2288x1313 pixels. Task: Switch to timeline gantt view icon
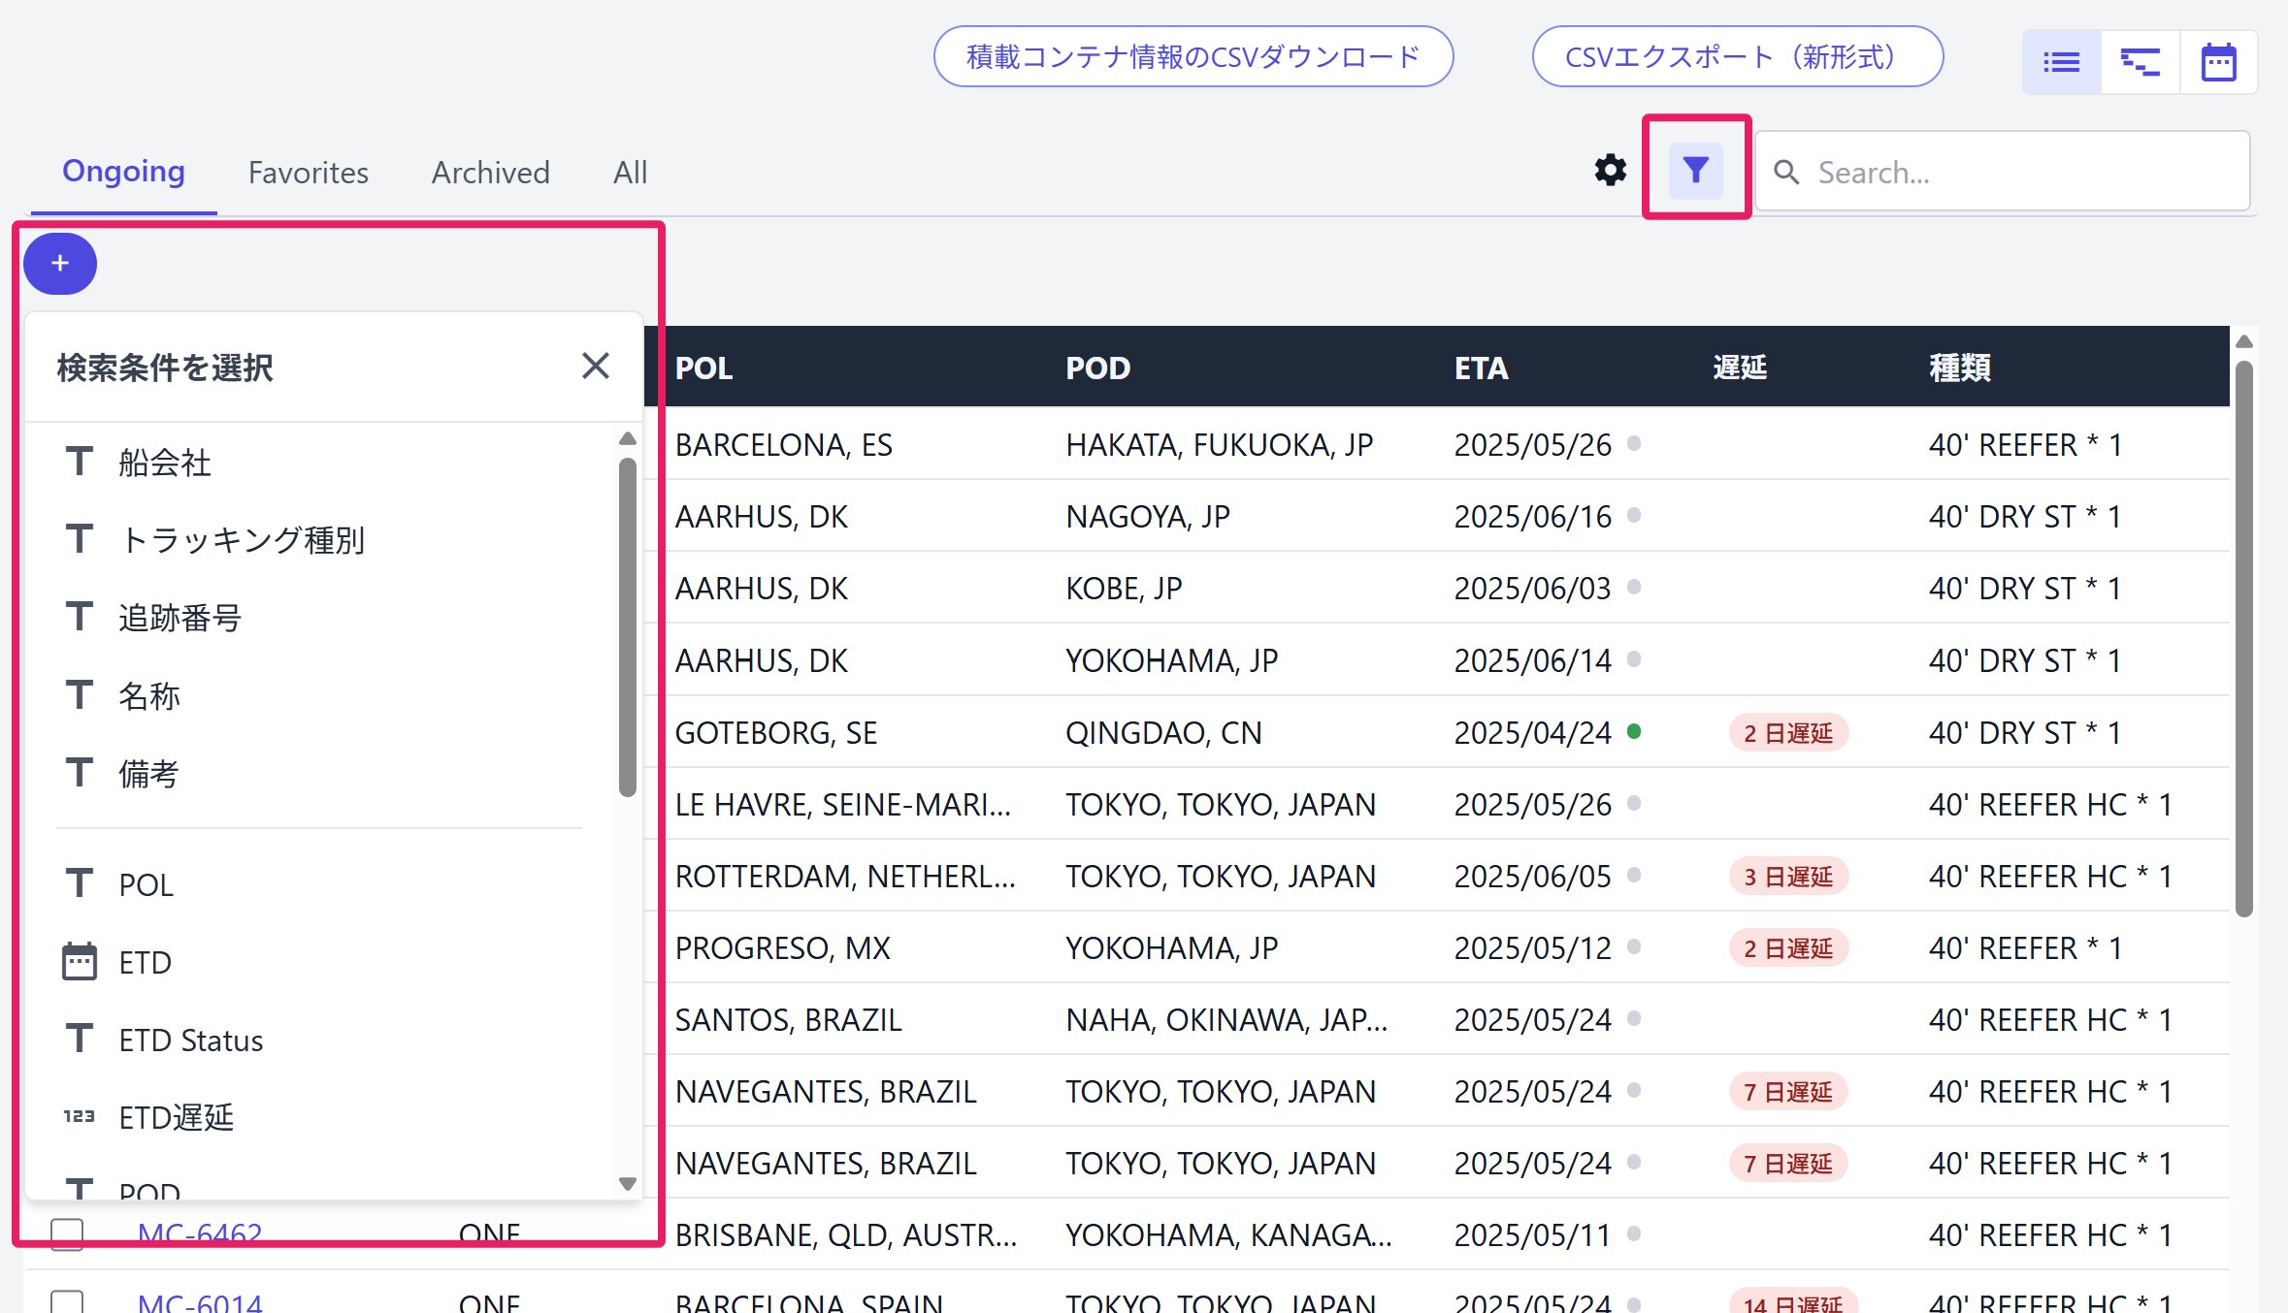(x=2140, y=63)
